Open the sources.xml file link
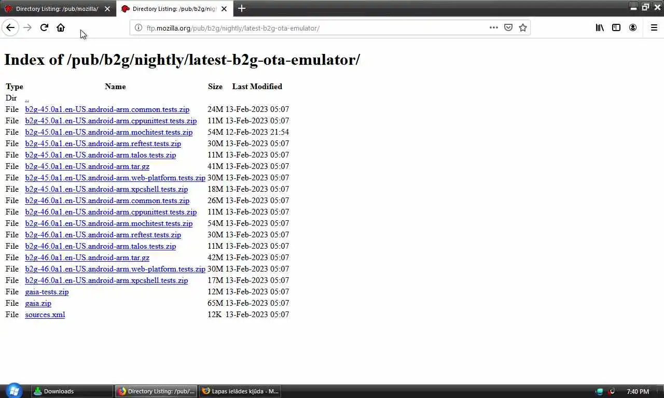This screenshot has height=398, width=664. (x=45, y=315)
